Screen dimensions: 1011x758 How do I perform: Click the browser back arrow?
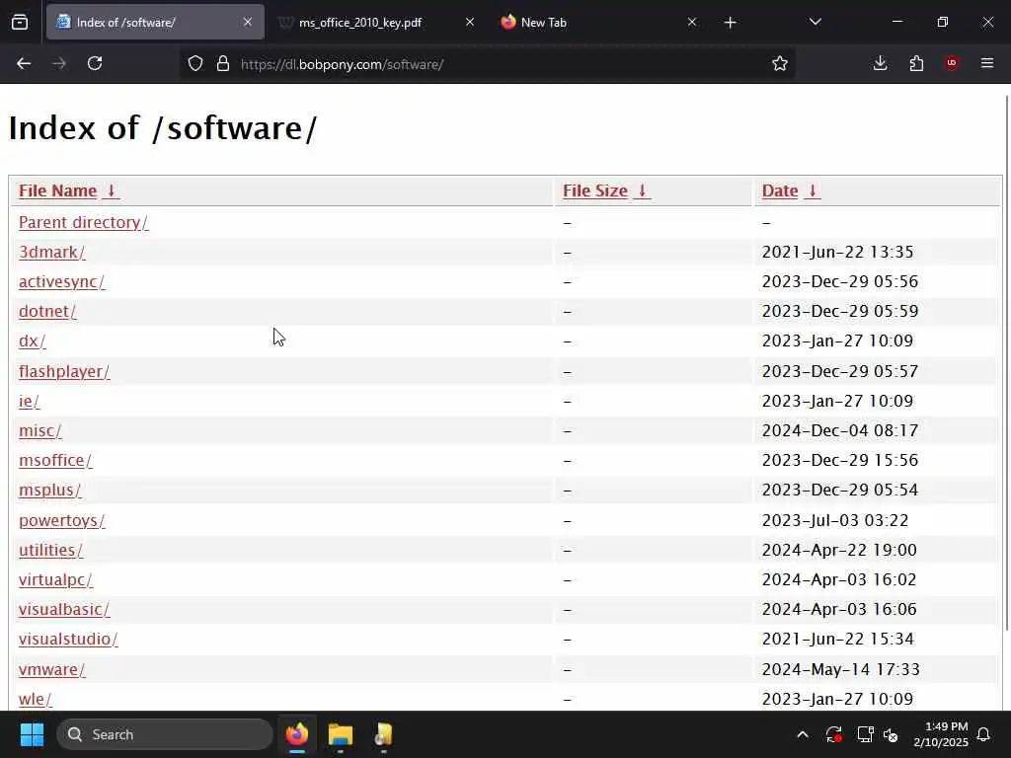(24, 63)
